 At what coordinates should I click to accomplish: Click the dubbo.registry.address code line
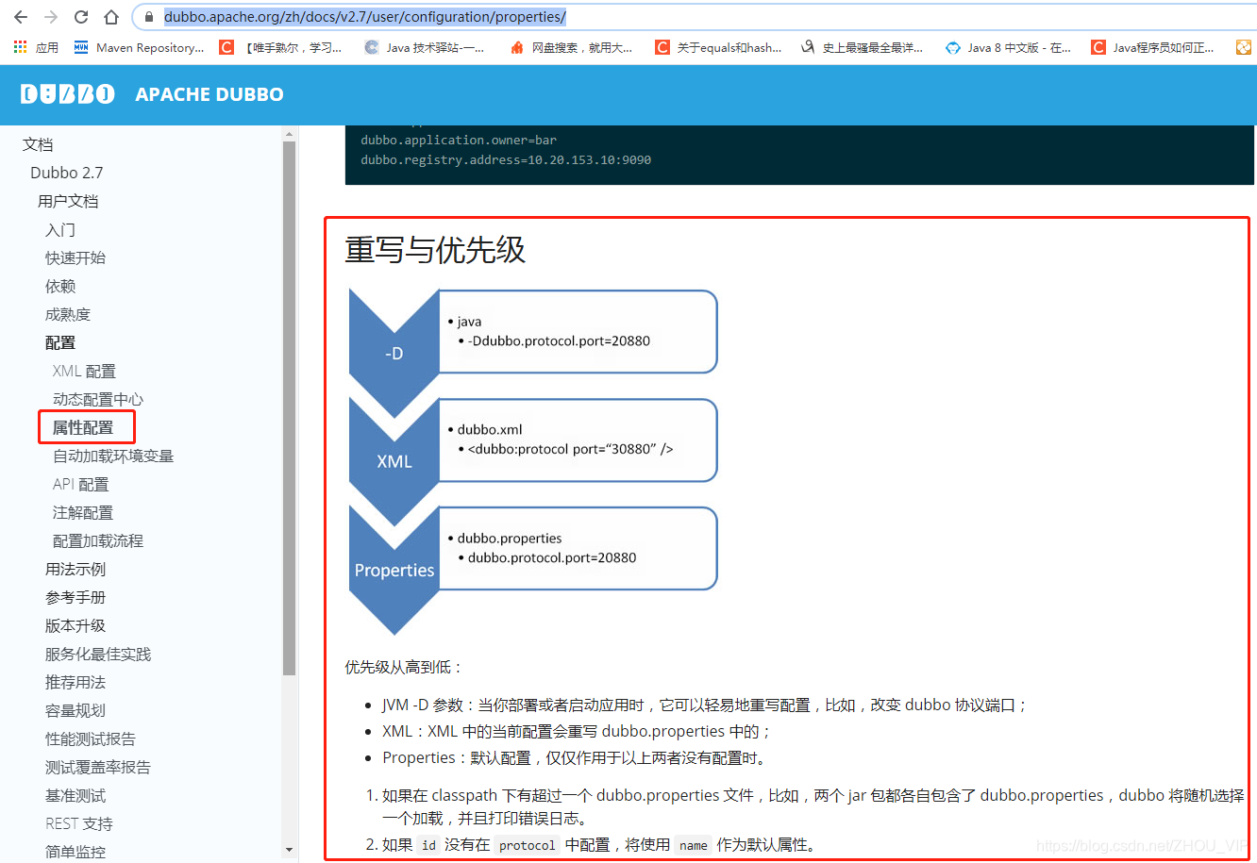pyautogui.click(x=506, y=159)
